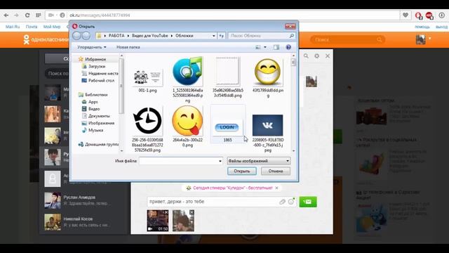Change view mode icon in dialog toolbar
449x253 pixels.
point(258,47)
